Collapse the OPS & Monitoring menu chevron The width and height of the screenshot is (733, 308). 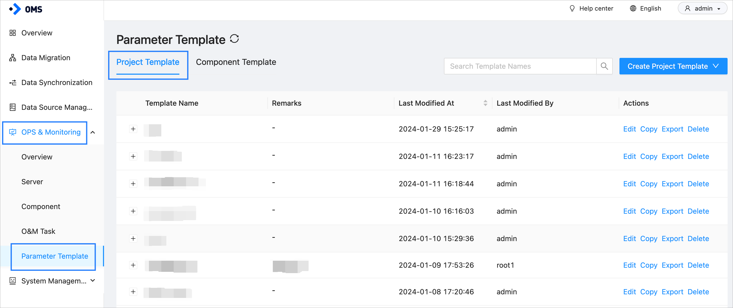pyautogui.click(x=93, y=133)
